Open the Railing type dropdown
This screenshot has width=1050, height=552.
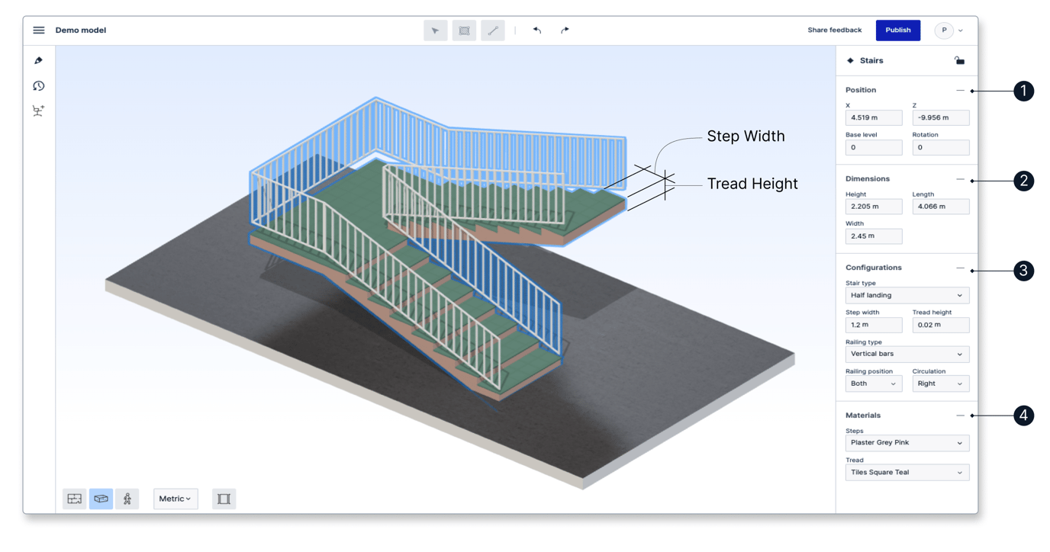tap(907, 355)
